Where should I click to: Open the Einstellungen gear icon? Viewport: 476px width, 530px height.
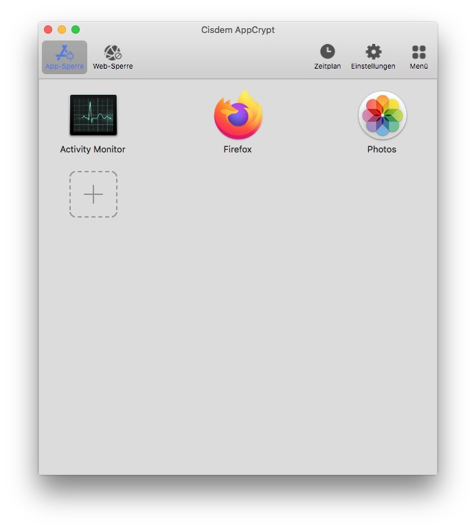pos(373,51)
